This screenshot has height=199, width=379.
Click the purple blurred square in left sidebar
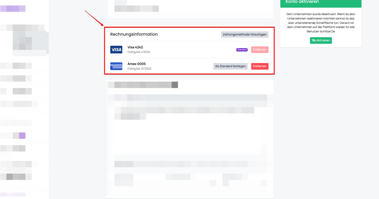[22, 136]
